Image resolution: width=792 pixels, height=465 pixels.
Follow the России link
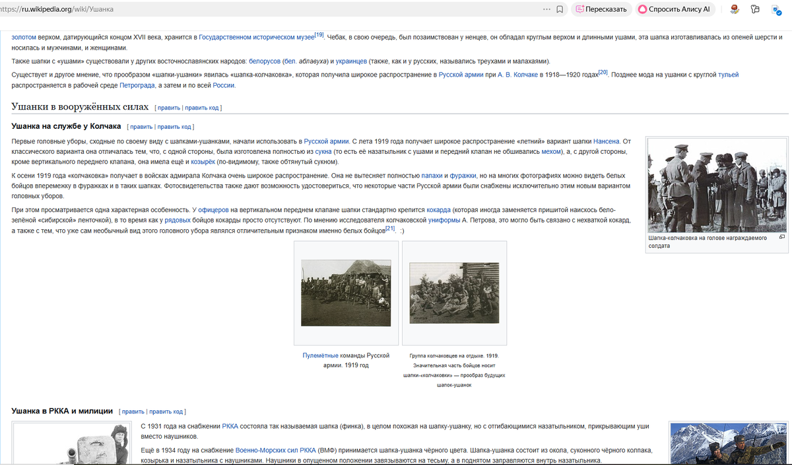224,85
